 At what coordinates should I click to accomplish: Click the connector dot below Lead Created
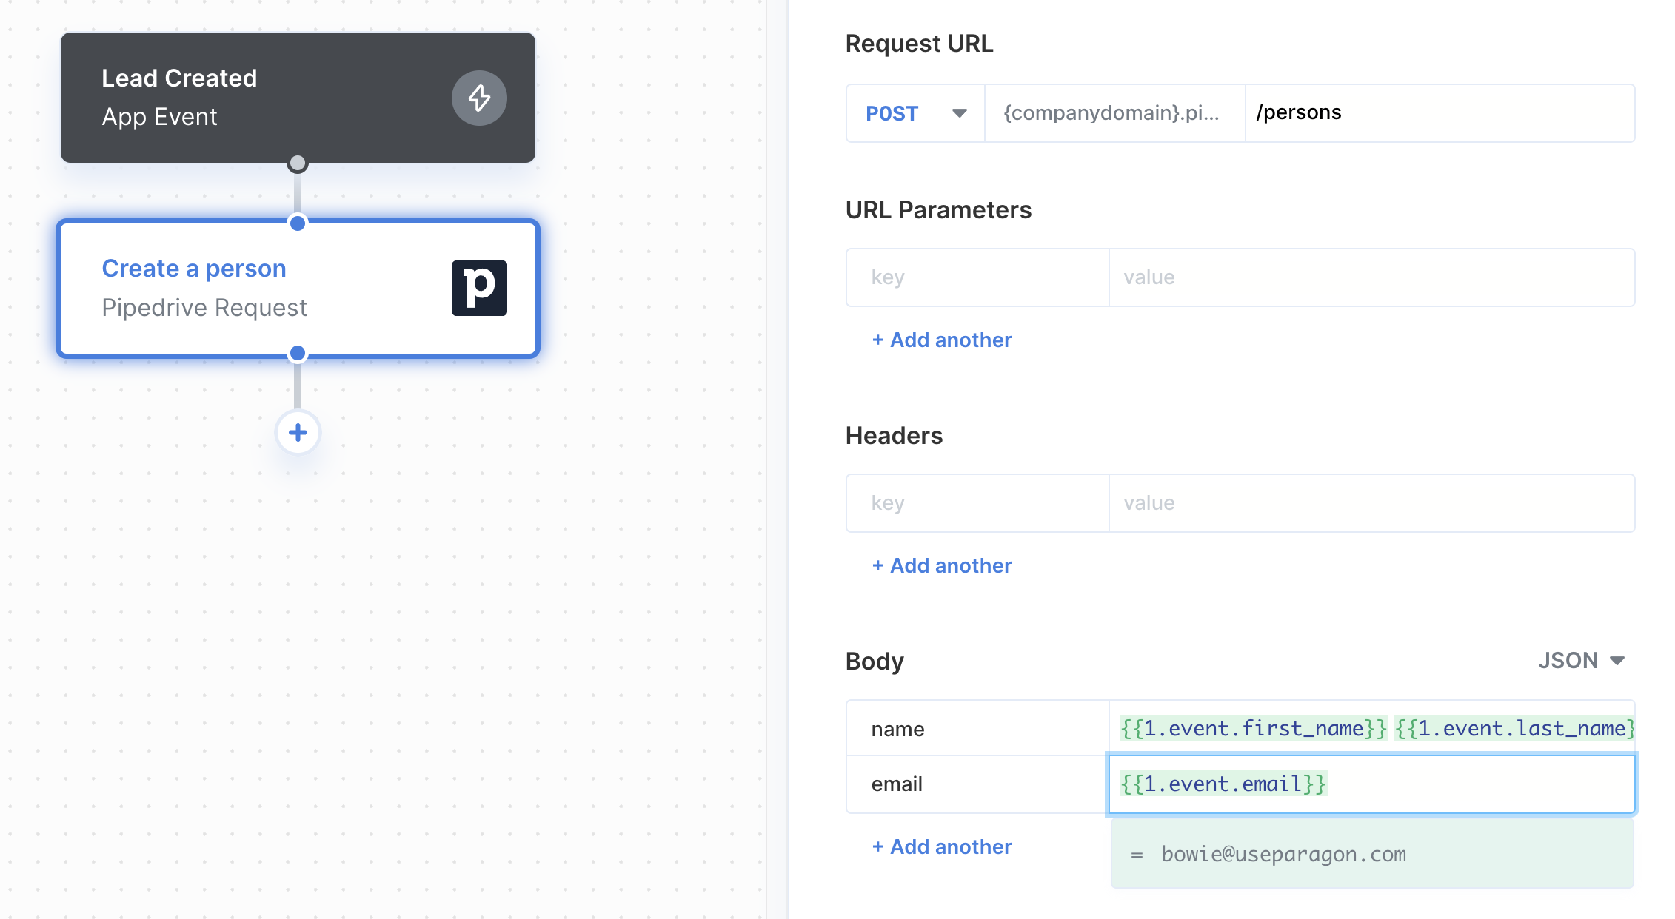[298, 163]
